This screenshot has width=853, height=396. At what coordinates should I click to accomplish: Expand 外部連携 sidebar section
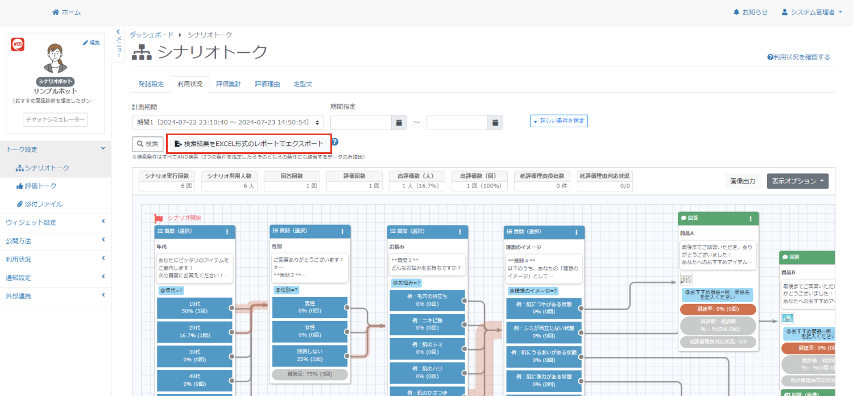[x=55, y=295]
